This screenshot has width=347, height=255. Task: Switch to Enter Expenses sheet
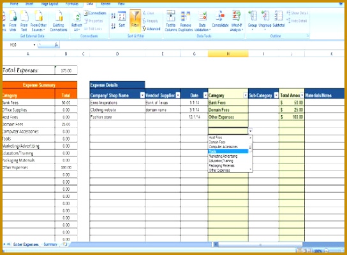(26, 244)
